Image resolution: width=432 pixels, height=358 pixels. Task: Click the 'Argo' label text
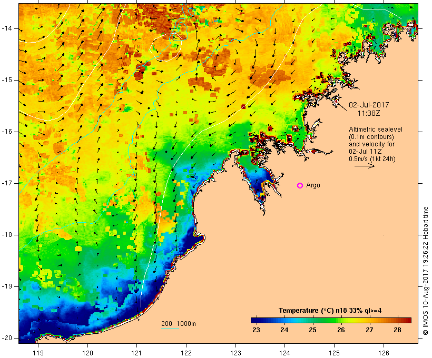tap(313, 185)
